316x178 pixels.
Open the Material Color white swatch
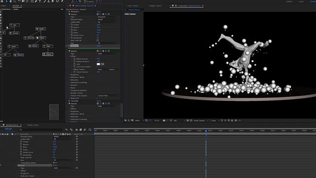pyautogui.click(x=98, y=64)
